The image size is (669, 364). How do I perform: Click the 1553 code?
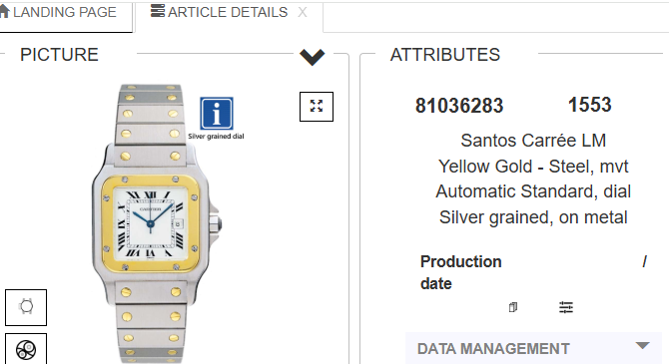point(590,105)
